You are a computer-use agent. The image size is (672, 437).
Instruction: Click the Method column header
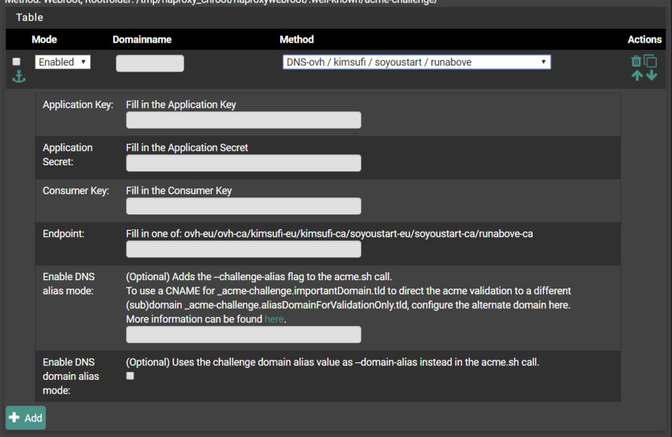(297, 39)
